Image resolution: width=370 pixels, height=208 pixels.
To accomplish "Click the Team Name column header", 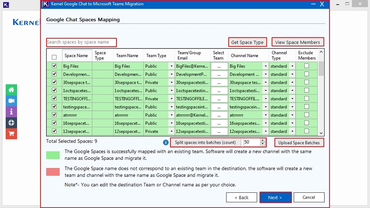I will [128, 56].
